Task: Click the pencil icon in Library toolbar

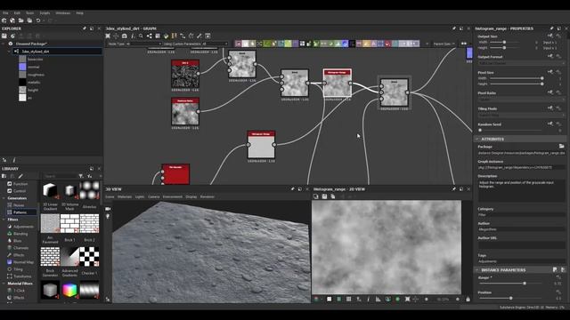Action: click(x=20, y=176)
